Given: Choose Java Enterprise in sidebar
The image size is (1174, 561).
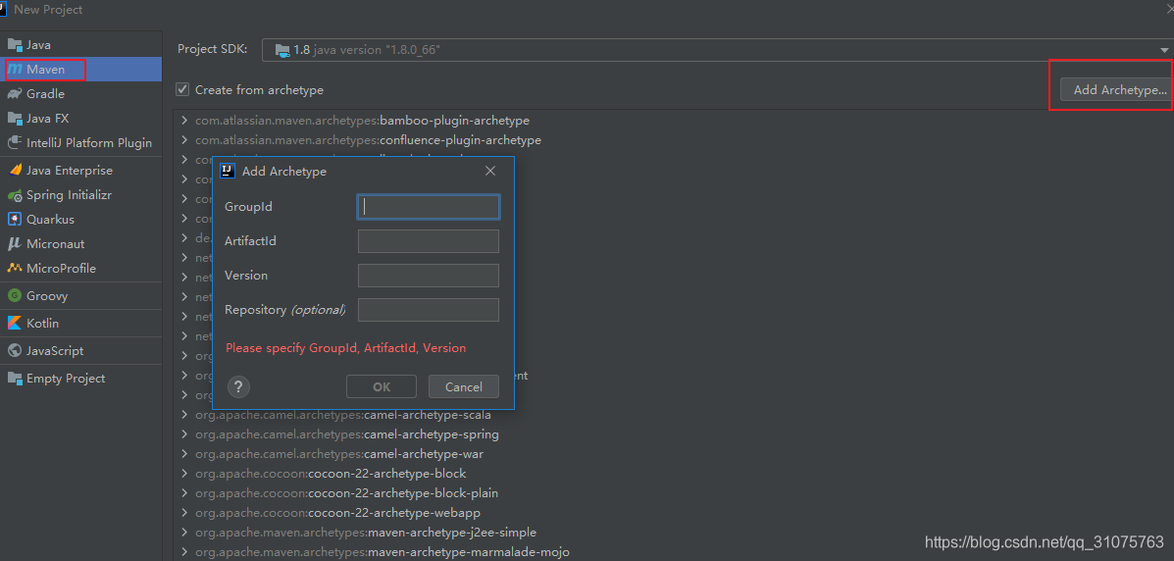Looking at the screenshot, I should click(x=80, y=170).
